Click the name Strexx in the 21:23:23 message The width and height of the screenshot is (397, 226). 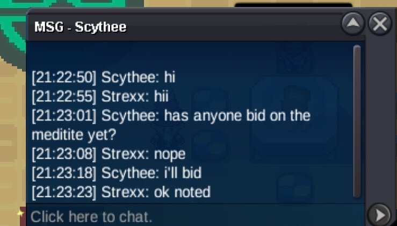click(125, 192)
